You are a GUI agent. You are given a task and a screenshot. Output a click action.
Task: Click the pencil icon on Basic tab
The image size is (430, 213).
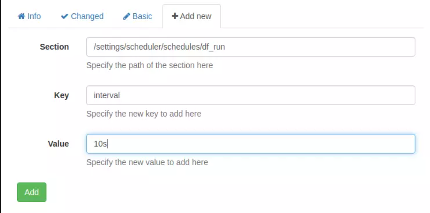127,16
